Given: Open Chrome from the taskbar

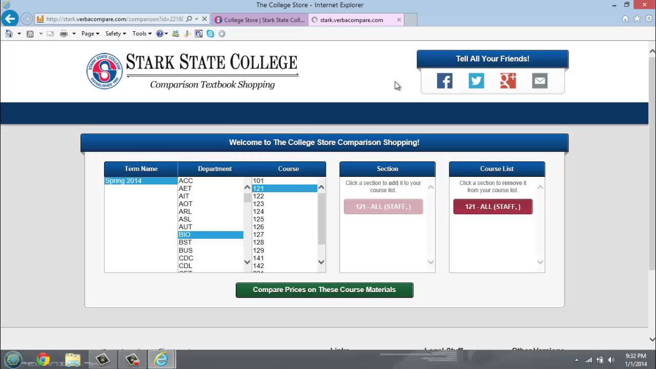Looking at the screenshot, I should tap(43, 360).
